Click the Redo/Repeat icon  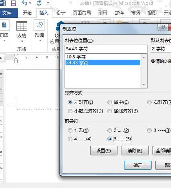click(x=39, y=3)
